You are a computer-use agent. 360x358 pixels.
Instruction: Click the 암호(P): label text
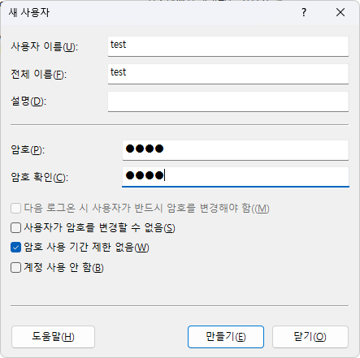click(x=28, y=149)
